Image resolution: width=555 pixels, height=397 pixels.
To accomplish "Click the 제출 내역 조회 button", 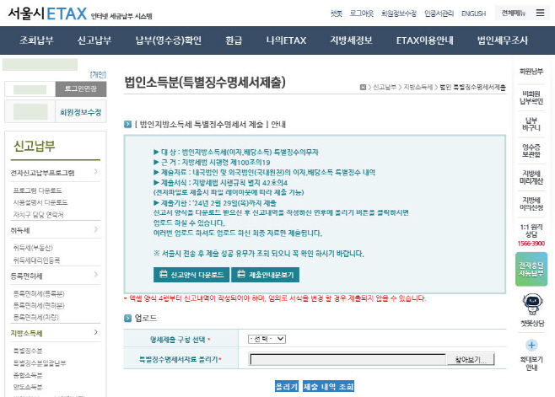I will click(x=328, y=386).
